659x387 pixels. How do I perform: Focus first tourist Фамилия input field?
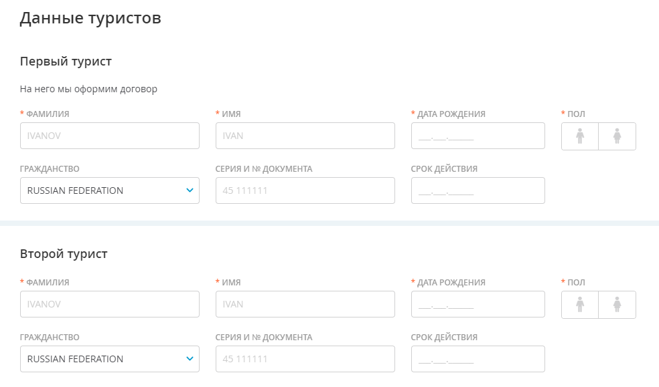110,136
